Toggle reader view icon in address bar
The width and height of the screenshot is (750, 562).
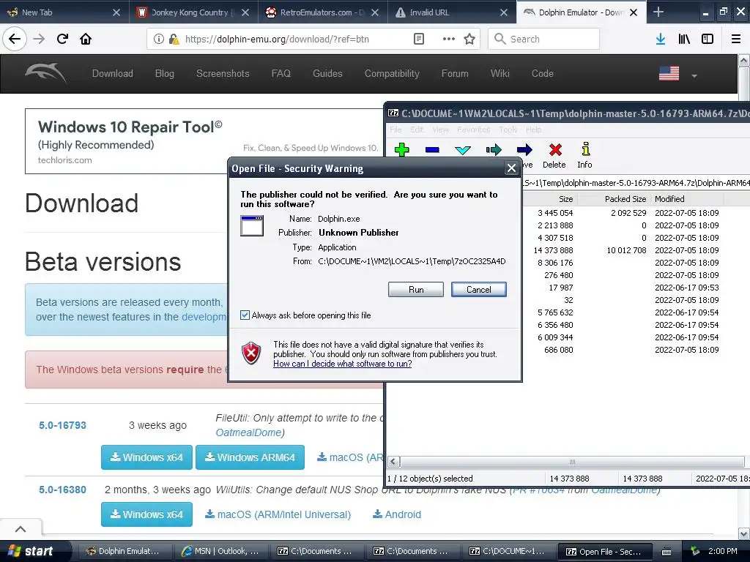418,39
